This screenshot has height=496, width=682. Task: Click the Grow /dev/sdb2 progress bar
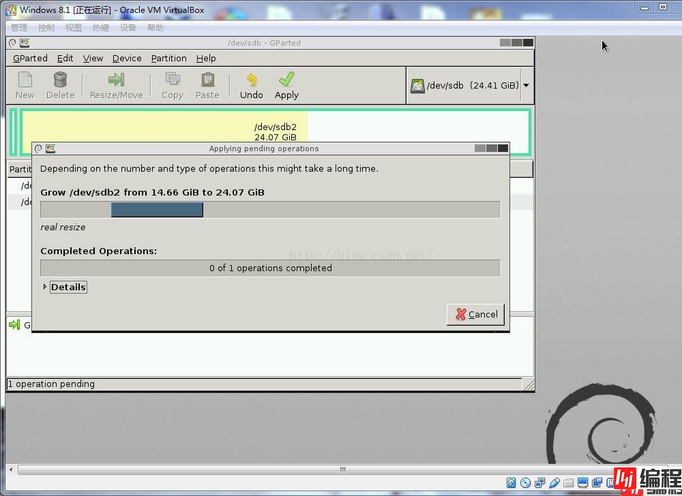coord(270,209)
